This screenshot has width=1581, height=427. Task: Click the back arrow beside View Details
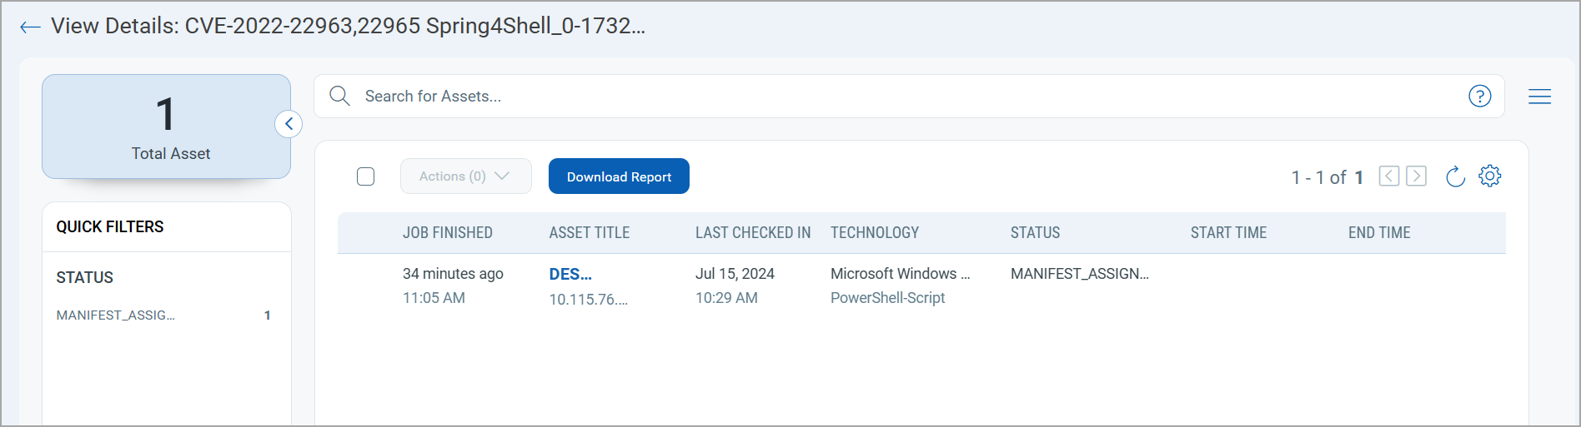coord(30,27)
